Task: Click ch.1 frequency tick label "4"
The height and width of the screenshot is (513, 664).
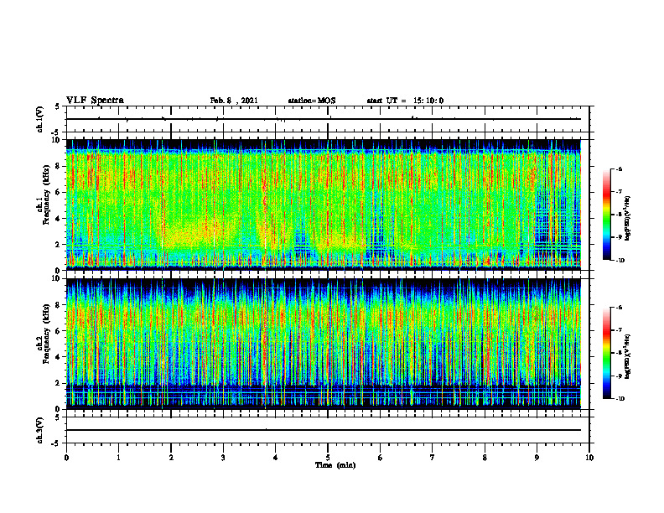Action: pos(58,219)
